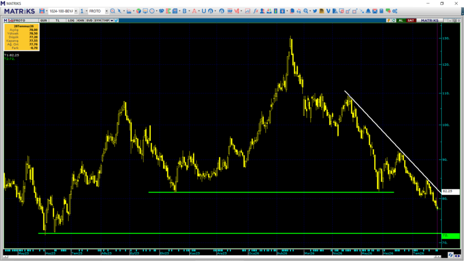Click the refresh arrows icon at chart bottom-right
The height and width of the screenshot is (261, 464).
coord(450,255)
